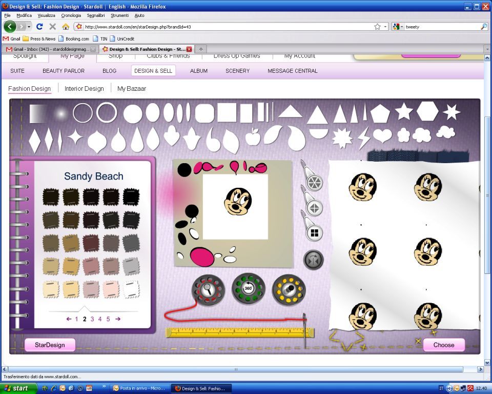Click the 360 rotate spool
The width and height of the screenshot is (492, 394).
248,288
